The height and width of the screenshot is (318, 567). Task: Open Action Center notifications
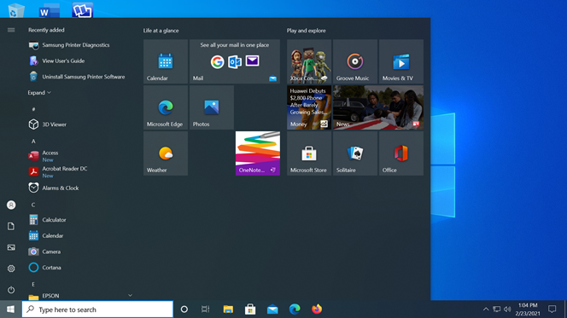pos(552,309)
